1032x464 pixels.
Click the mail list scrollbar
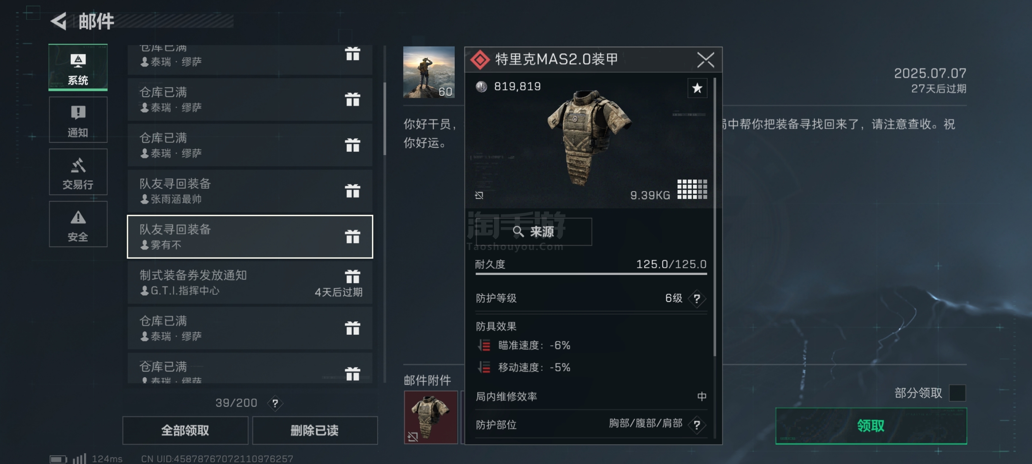click(x=385, y=119)
